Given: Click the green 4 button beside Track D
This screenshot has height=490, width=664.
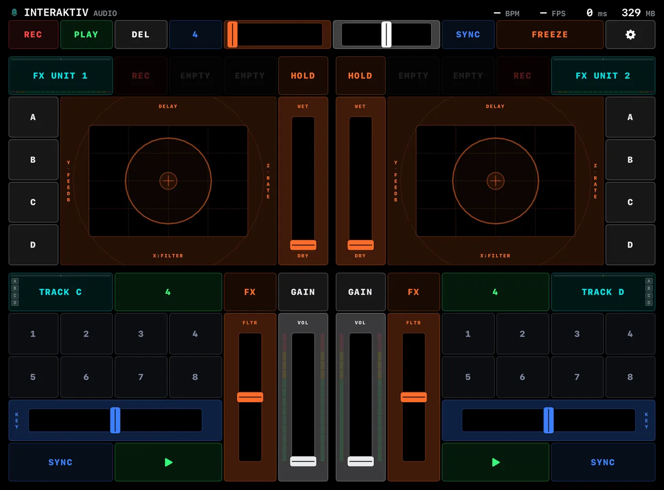Looking at the screenshot, I should pos(495,292).
